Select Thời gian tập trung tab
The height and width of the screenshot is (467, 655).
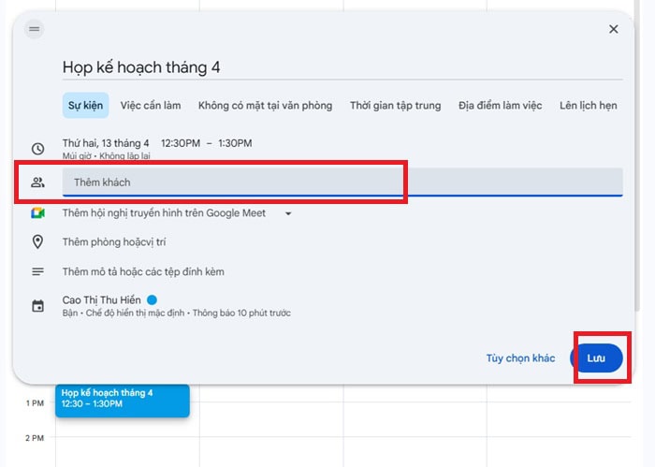[395, 106]
